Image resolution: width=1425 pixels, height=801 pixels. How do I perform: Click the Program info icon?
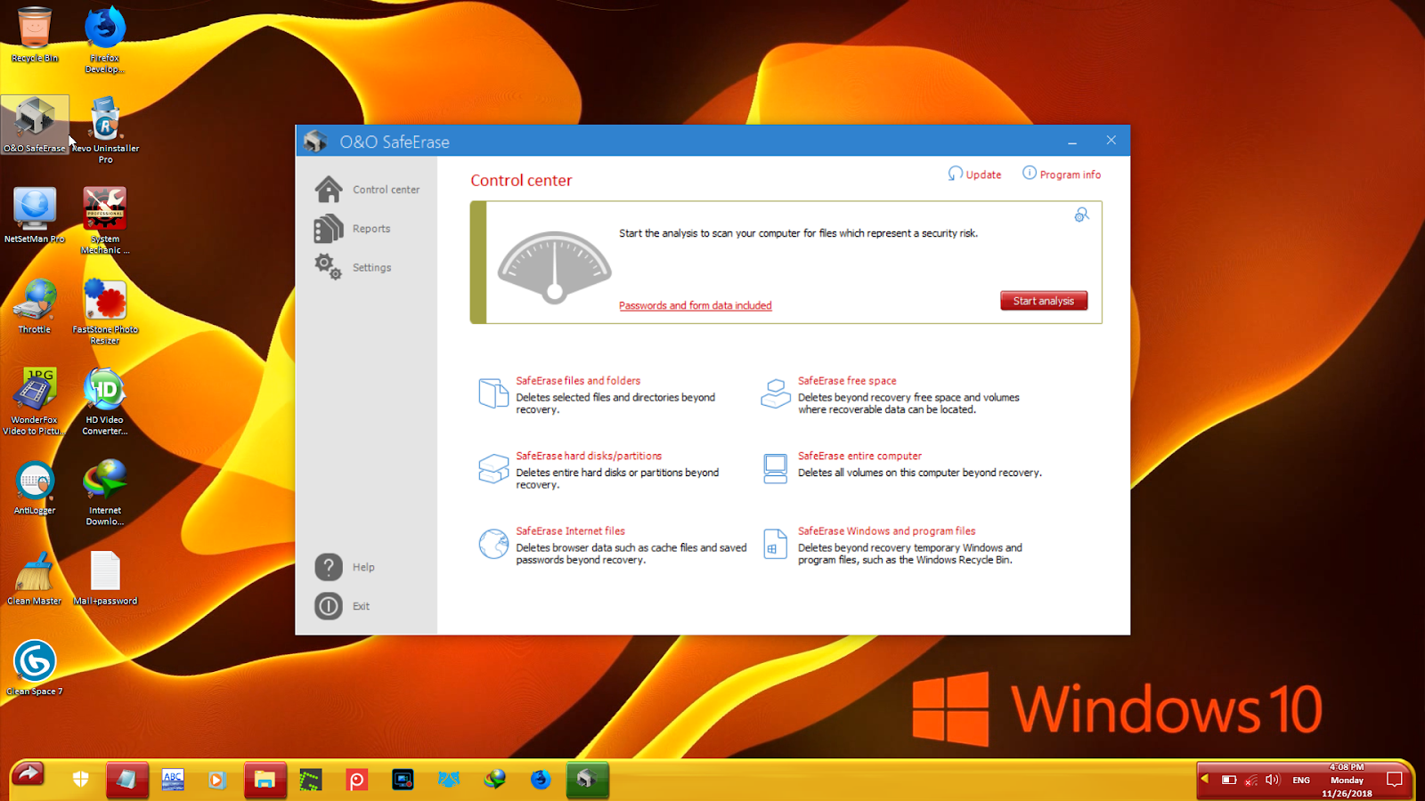point(1030,174)
